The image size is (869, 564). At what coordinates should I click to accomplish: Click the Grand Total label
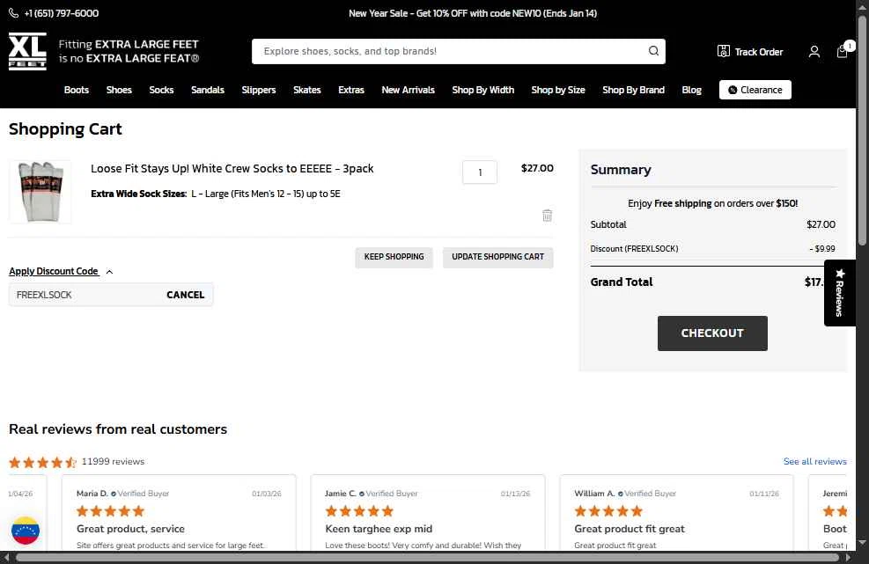point(622,282)
